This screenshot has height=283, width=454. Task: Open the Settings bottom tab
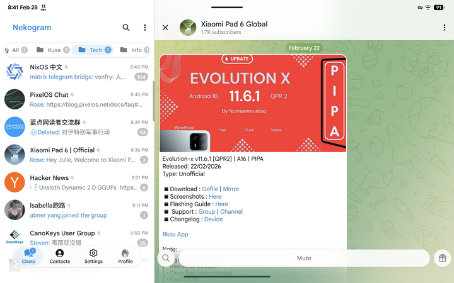click(x=93, y=256)
